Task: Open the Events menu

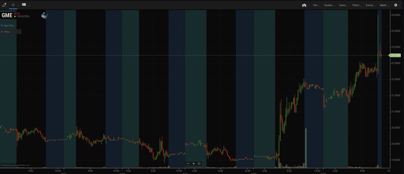Action: (x=370, y=5)
